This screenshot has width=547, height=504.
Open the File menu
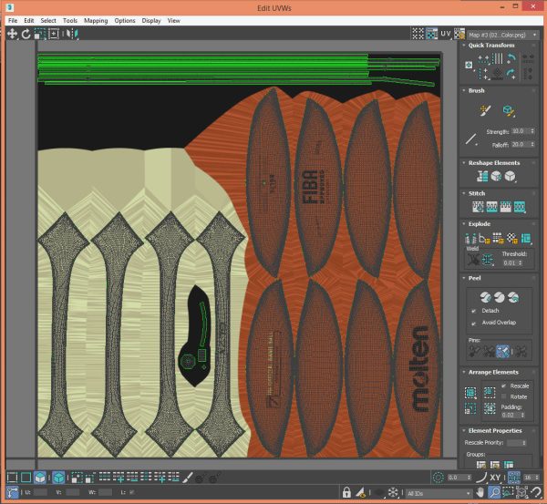pyautogui.click(x=13, y=21)
